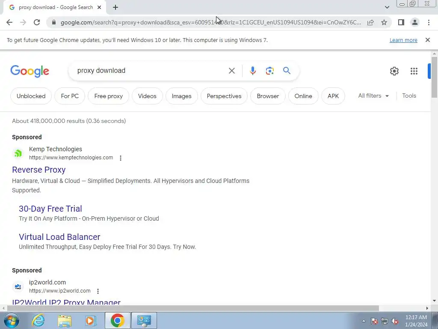Viewport: 438px width, 329px height.
Task: Go to Google home via logo
Action: pyautogui.click(x=30, y=71)
